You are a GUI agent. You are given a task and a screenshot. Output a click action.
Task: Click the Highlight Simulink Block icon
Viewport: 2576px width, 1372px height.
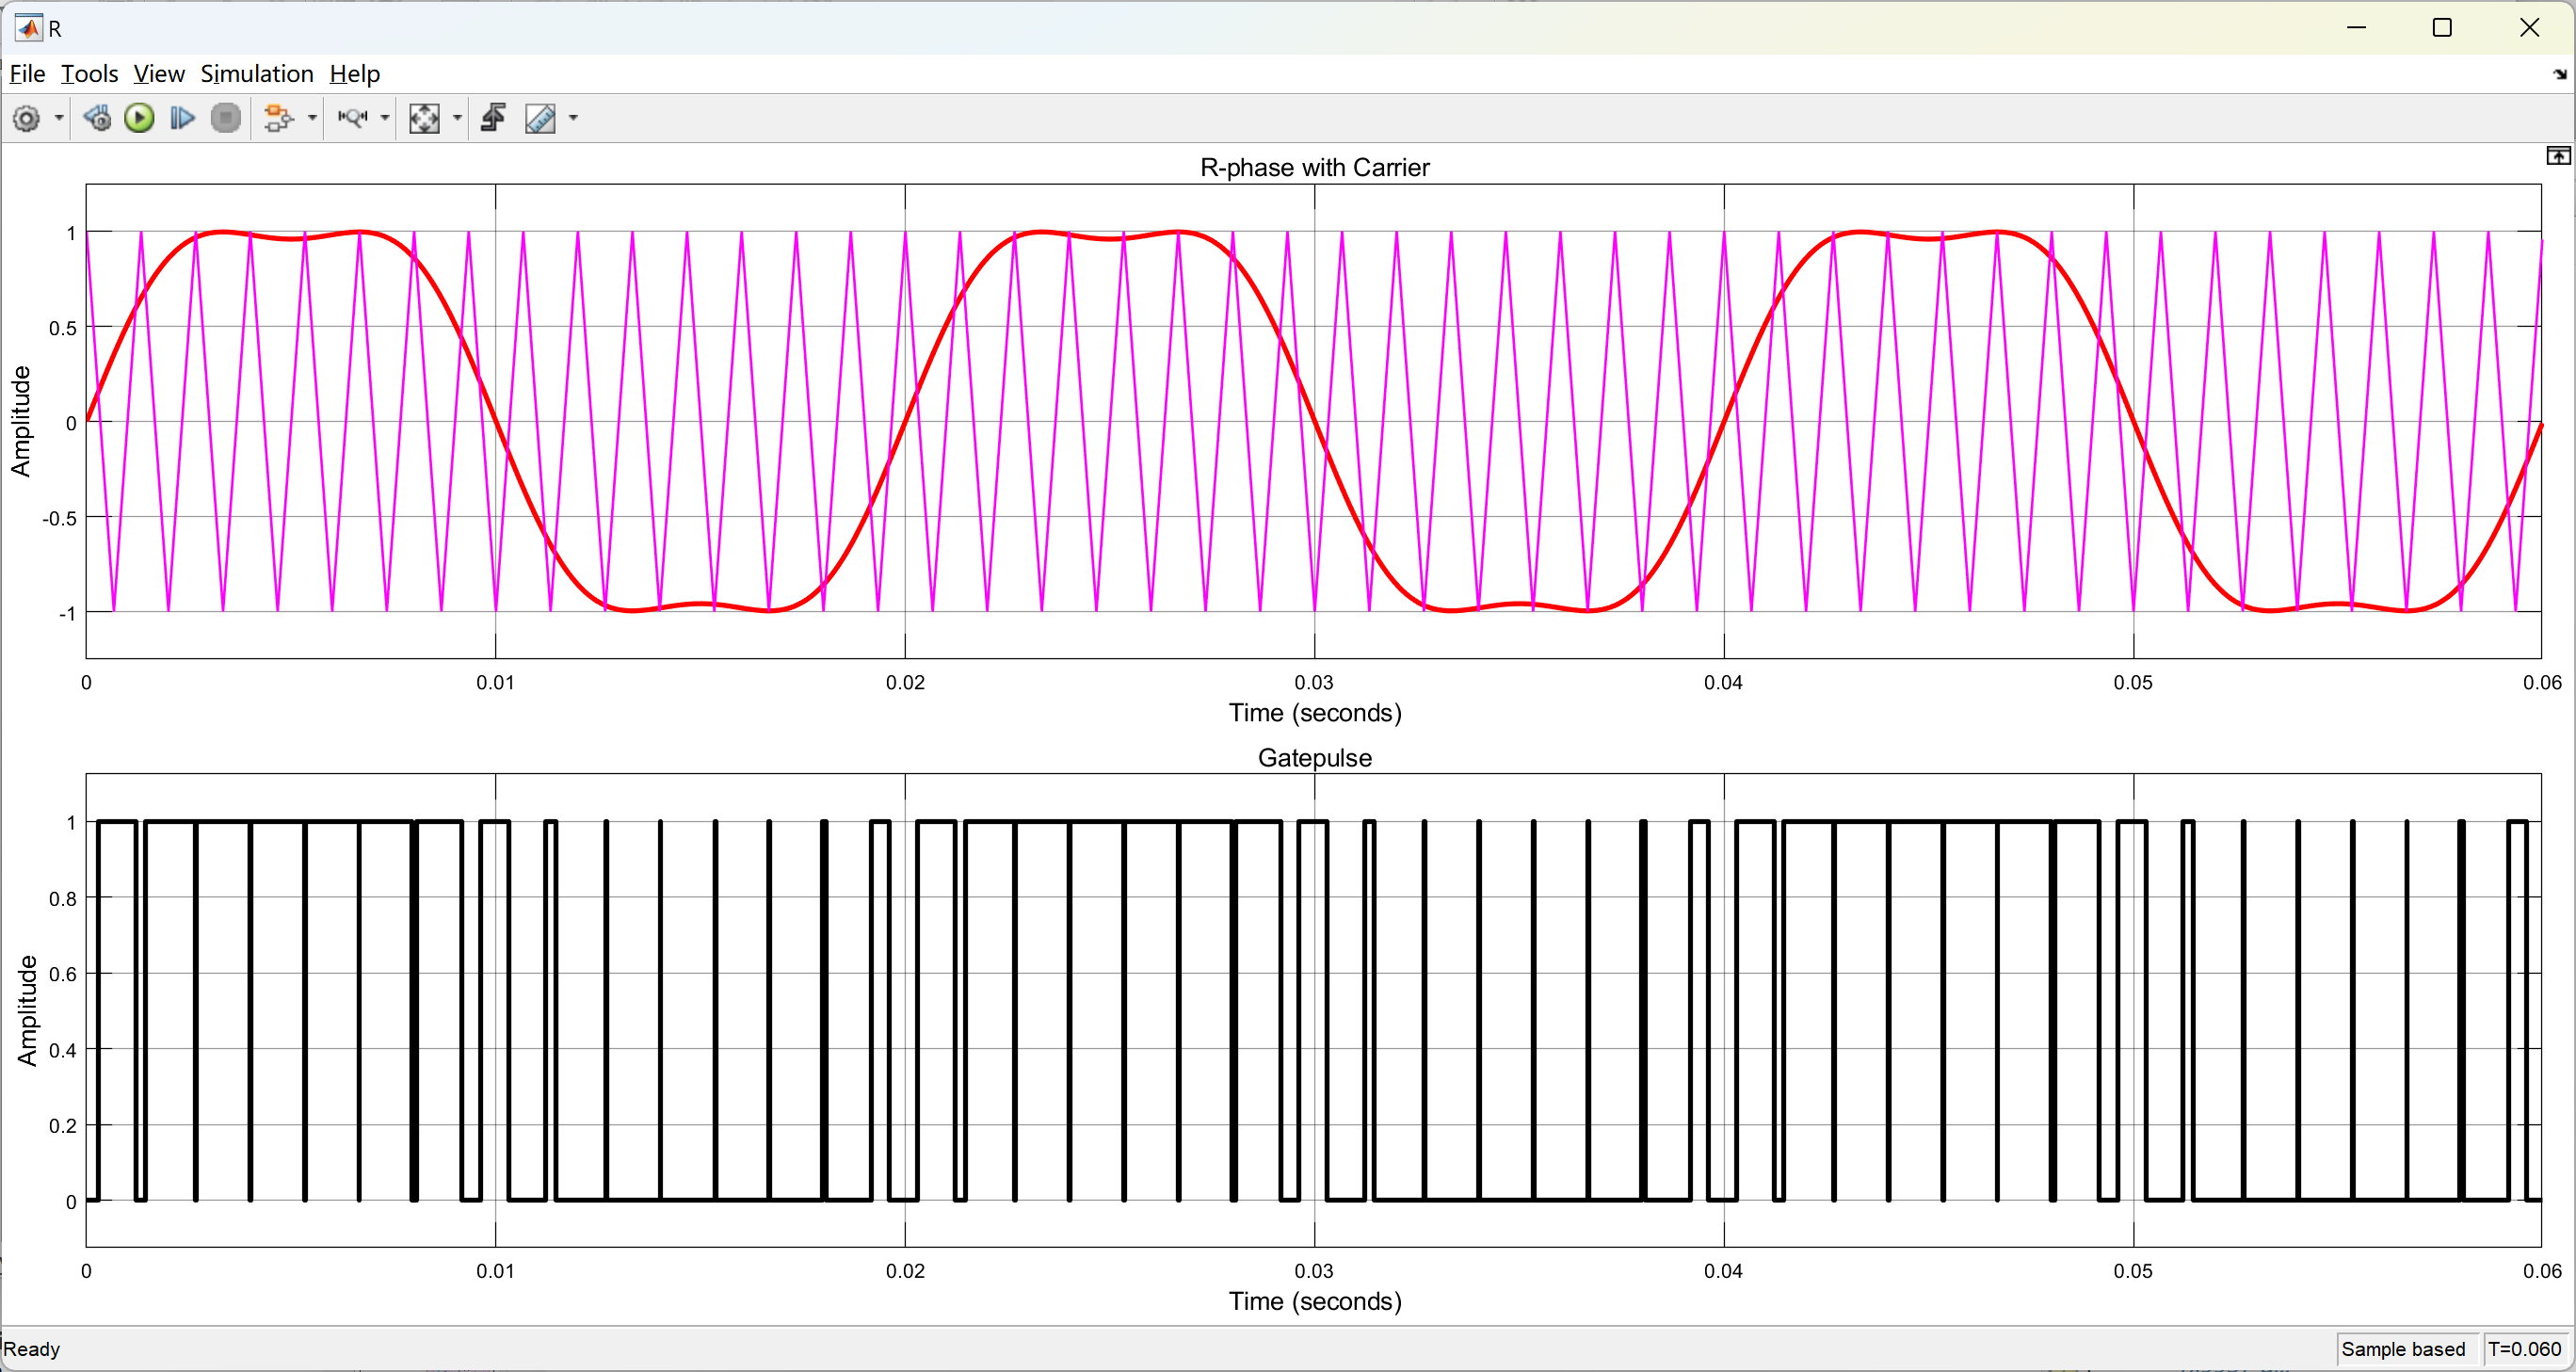(x=278, y=119)
